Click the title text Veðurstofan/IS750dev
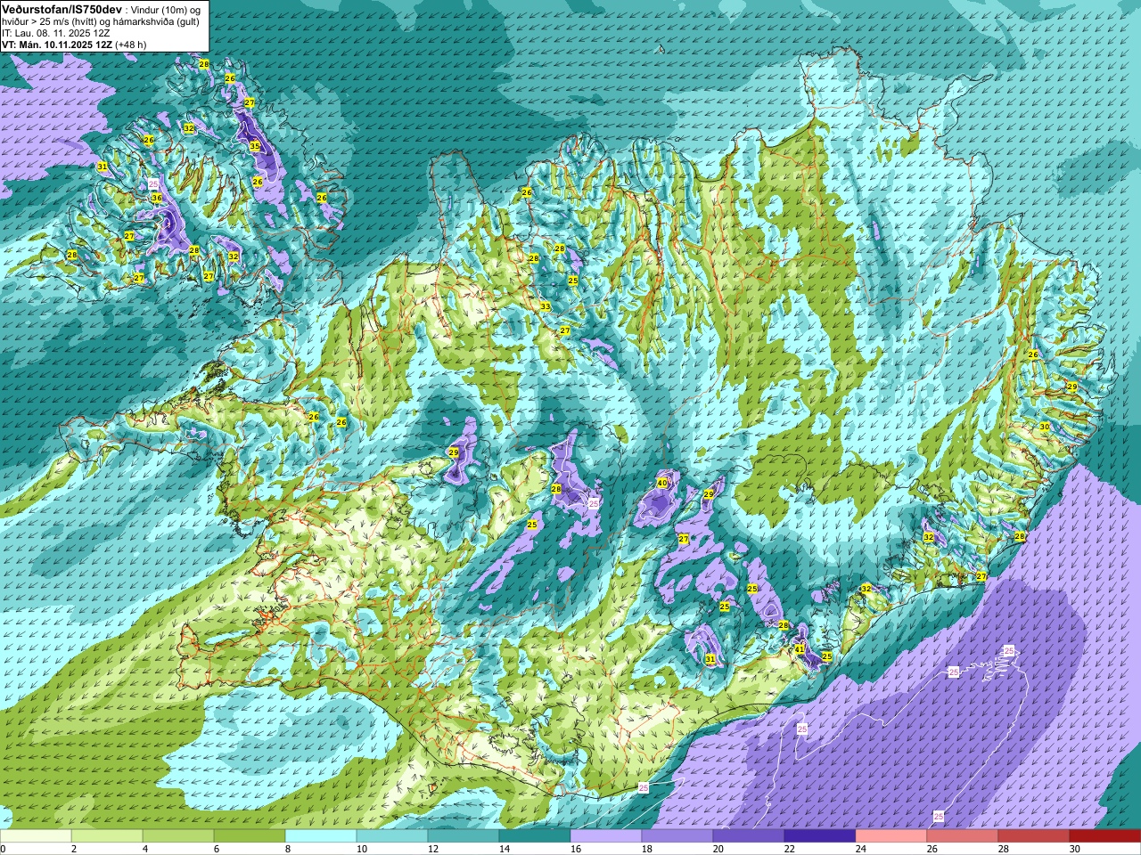1141x855 pixels. tap(62, 9)
